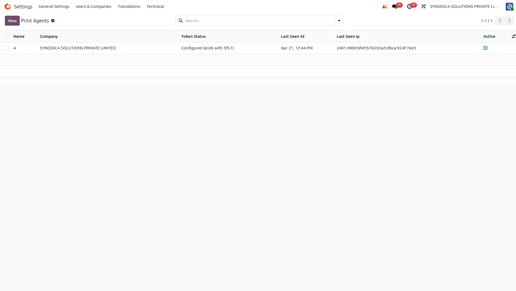Create a new print agent with New

click(12, 21)
